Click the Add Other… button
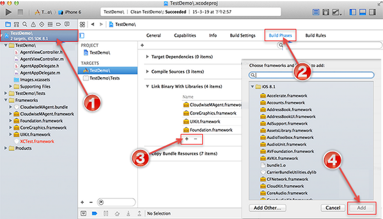The width and height of the screenshot is (383, 219). pyautogui.click(x=267, y=208)
